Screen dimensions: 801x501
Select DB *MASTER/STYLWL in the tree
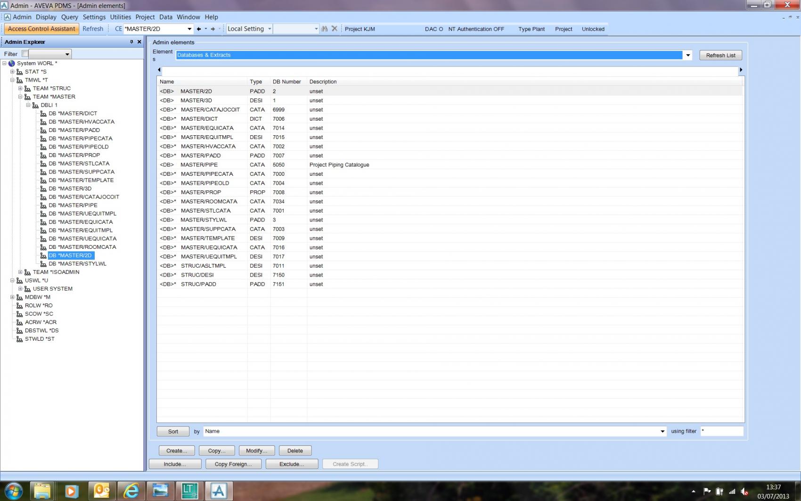coord(77,264)
